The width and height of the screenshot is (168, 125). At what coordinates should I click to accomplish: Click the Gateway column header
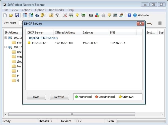[x=95, y=32]
